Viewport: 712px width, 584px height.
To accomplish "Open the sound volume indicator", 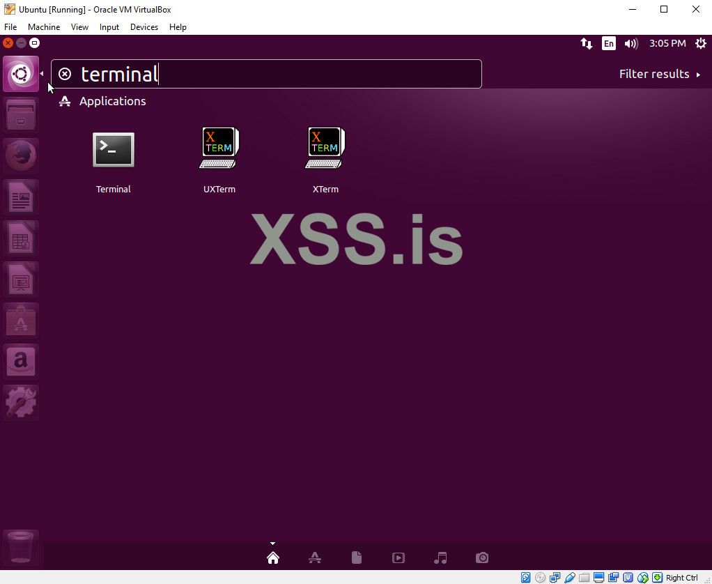I will (x=631, y=44).
